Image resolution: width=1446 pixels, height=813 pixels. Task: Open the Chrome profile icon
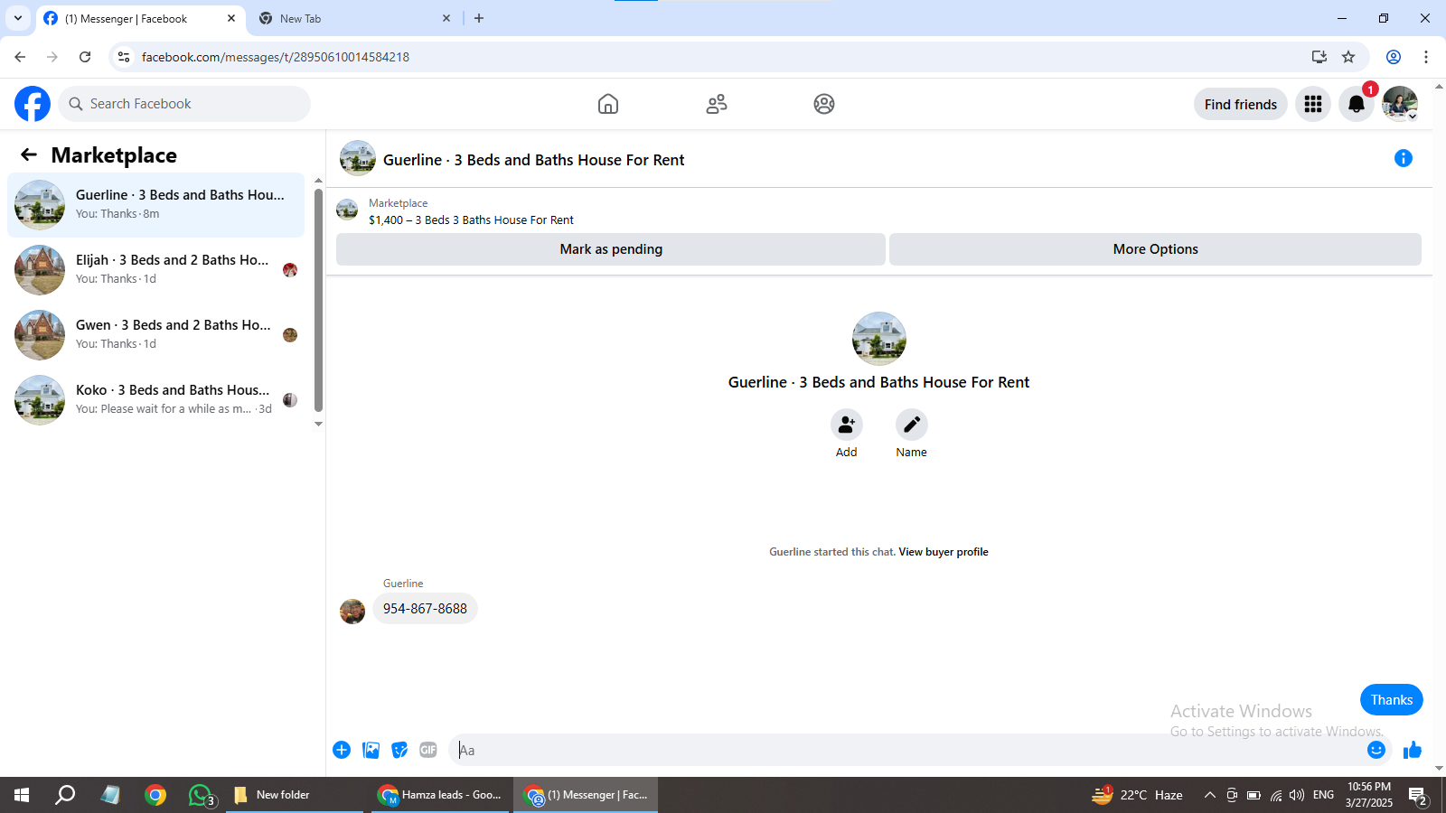(x=1394, y=57)
